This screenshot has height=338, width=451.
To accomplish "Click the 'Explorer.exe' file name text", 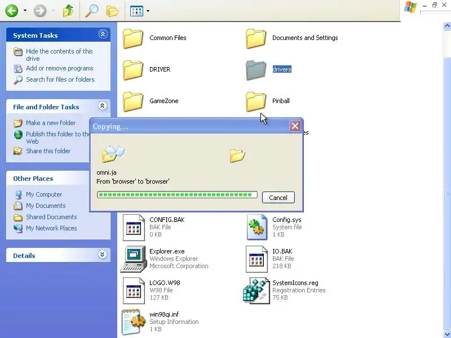I will coord(167,251).
